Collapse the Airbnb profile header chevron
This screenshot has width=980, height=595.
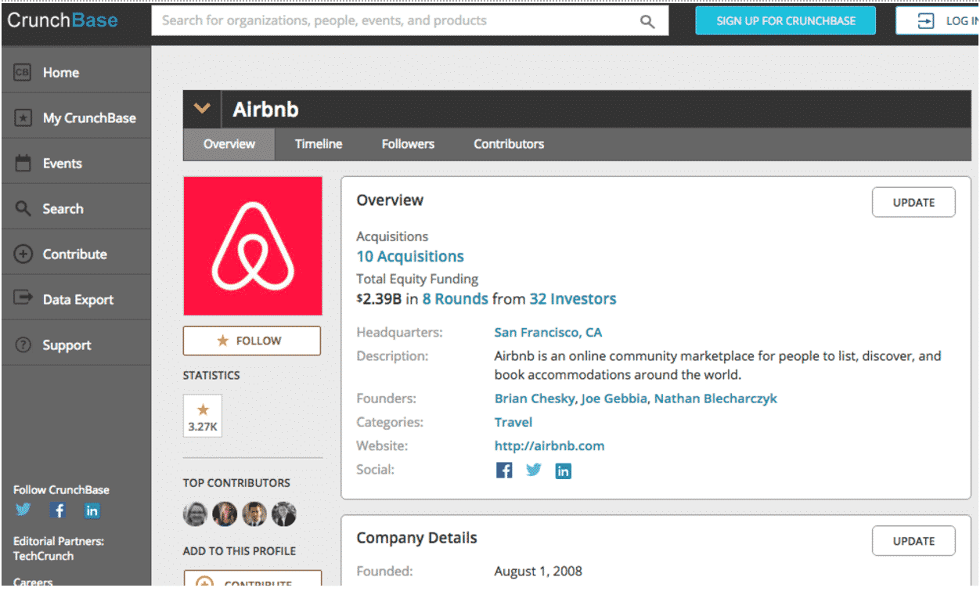coord(202,109)
